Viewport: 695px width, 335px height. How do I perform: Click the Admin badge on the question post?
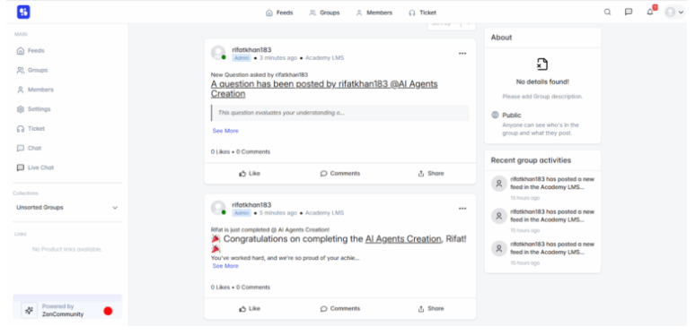pyautogui.click(x=242, y=58)
